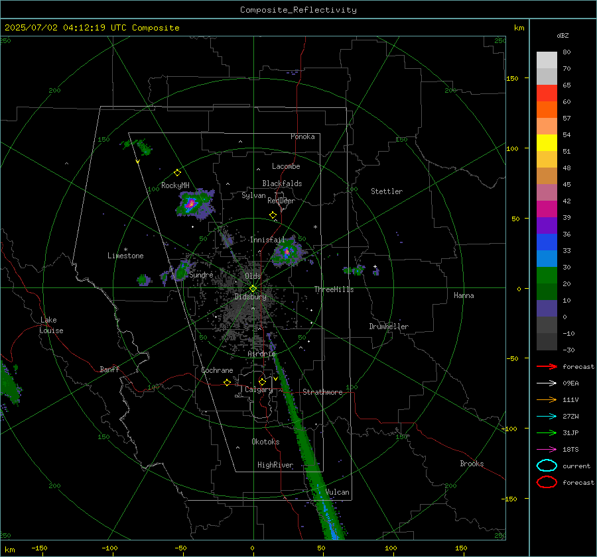This screenshot has height=557, width=597.
Task: Click the Strathmore label
Action: click(x=322, y=392)
